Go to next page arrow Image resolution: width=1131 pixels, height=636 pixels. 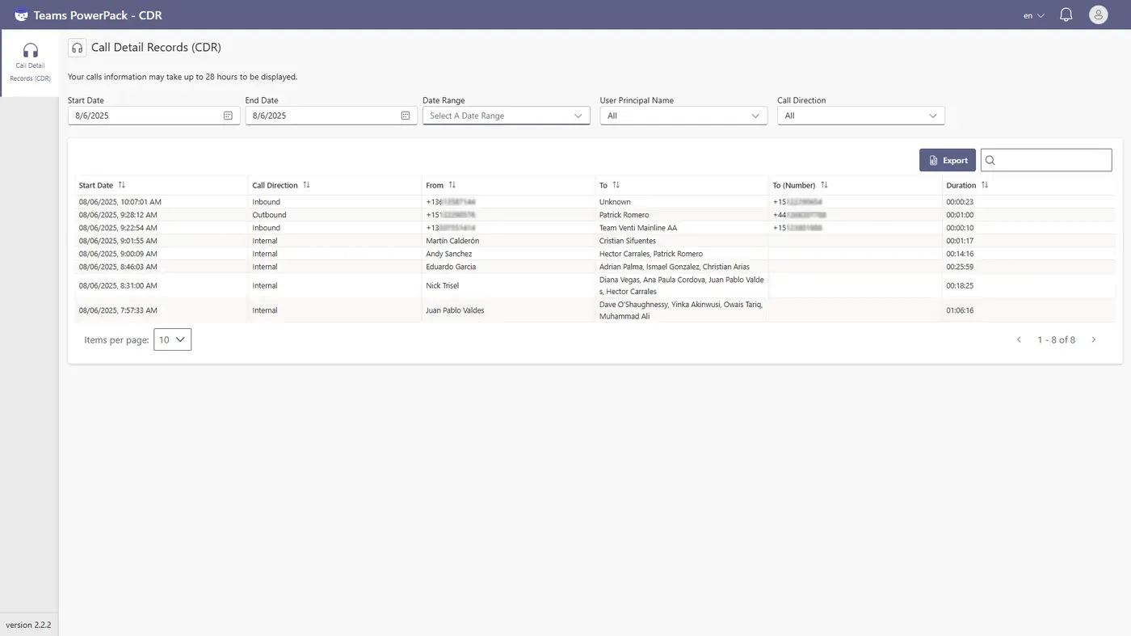pos(1094,340)
